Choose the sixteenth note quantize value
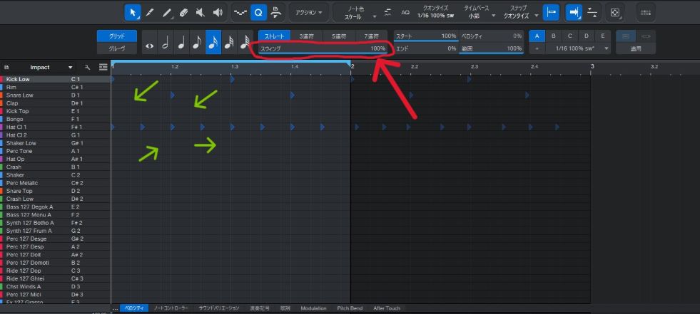Viewport: 700px width, 314px height. (213, 43)
